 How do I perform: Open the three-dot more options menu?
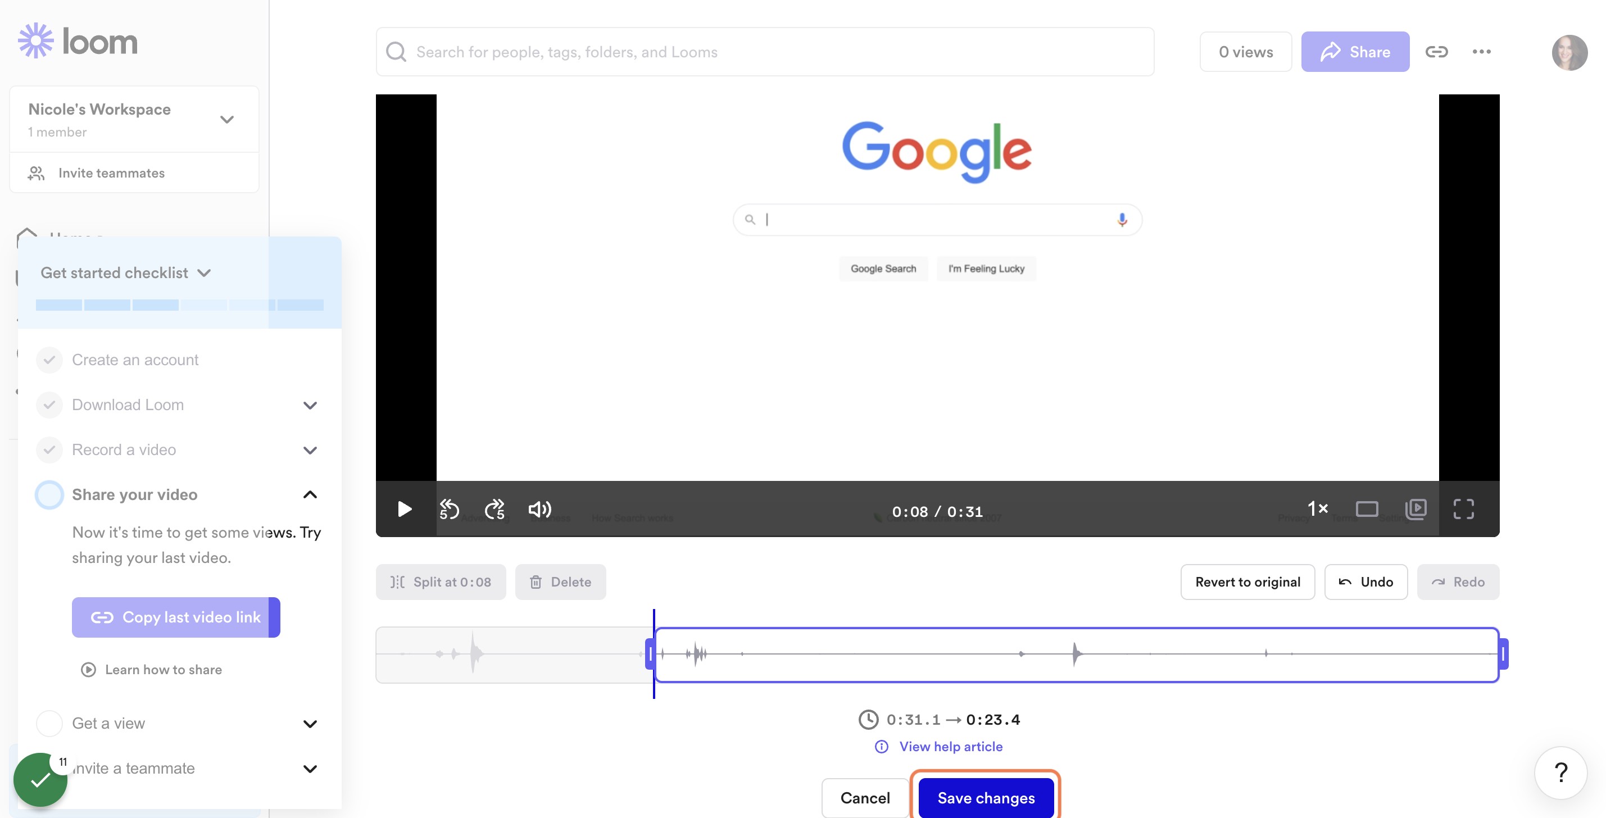(1481, 52)
